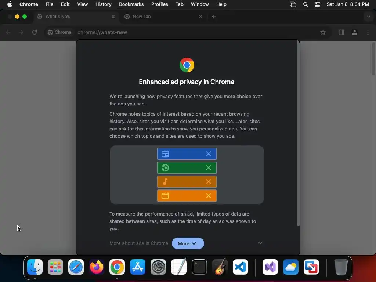Open the Help menu
376x282 pixels.
[221, 4]
